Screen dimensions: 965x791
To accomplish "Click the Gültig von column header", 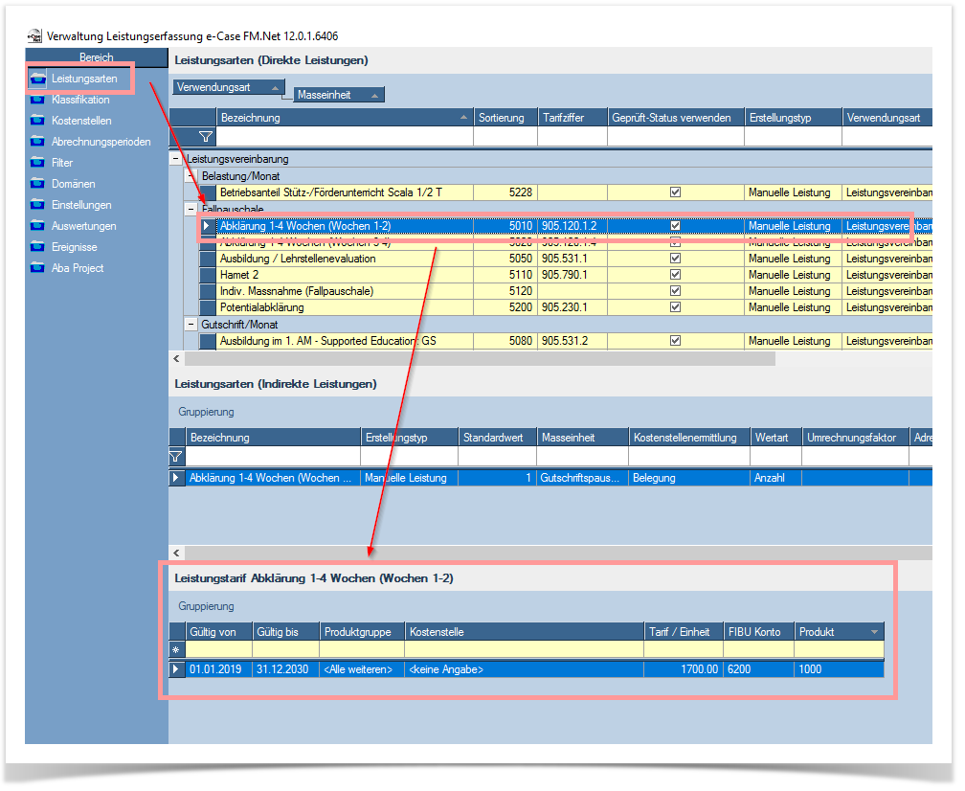I will pos(219,632).
